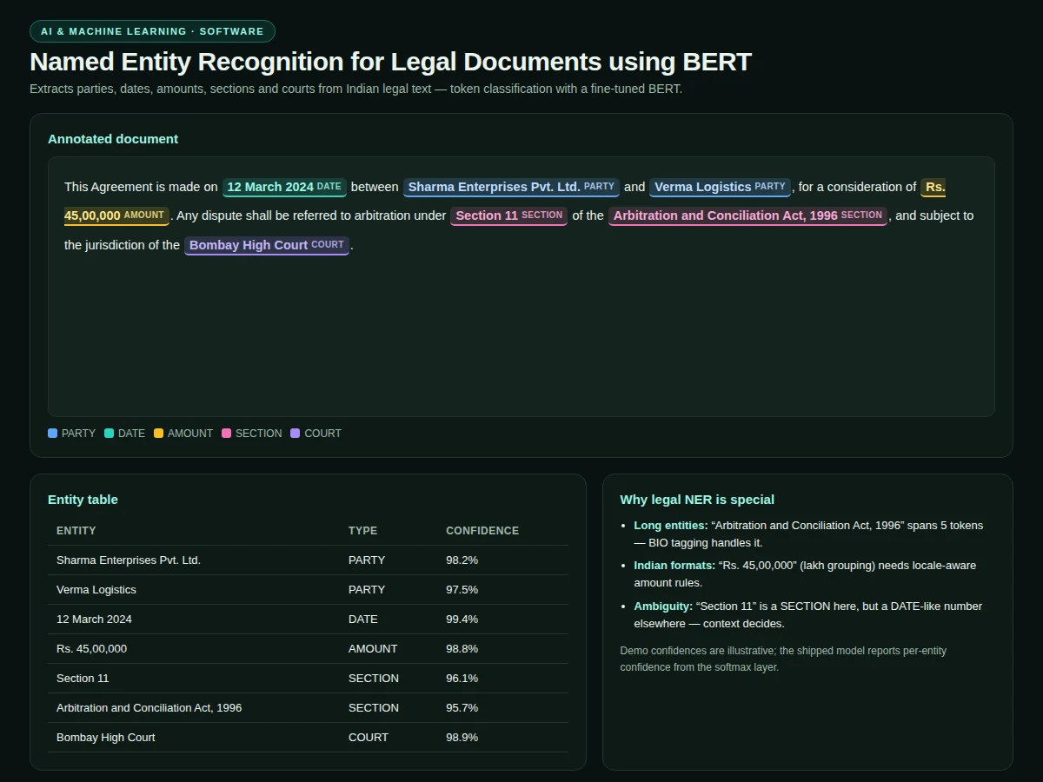The height and width of the screenshot is (782, 1043).
Task: Click the AMOUNT legend color swatch
Action: coord(158,433)
